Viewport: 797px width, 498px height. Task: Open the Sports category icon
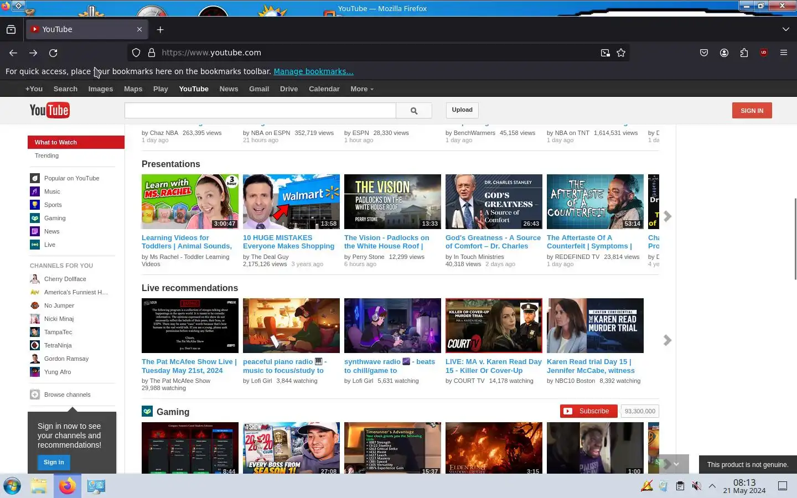(35, 205)
